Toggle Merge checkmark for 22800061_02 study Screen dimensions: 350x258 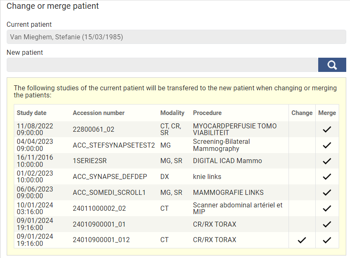pos(327,130)
